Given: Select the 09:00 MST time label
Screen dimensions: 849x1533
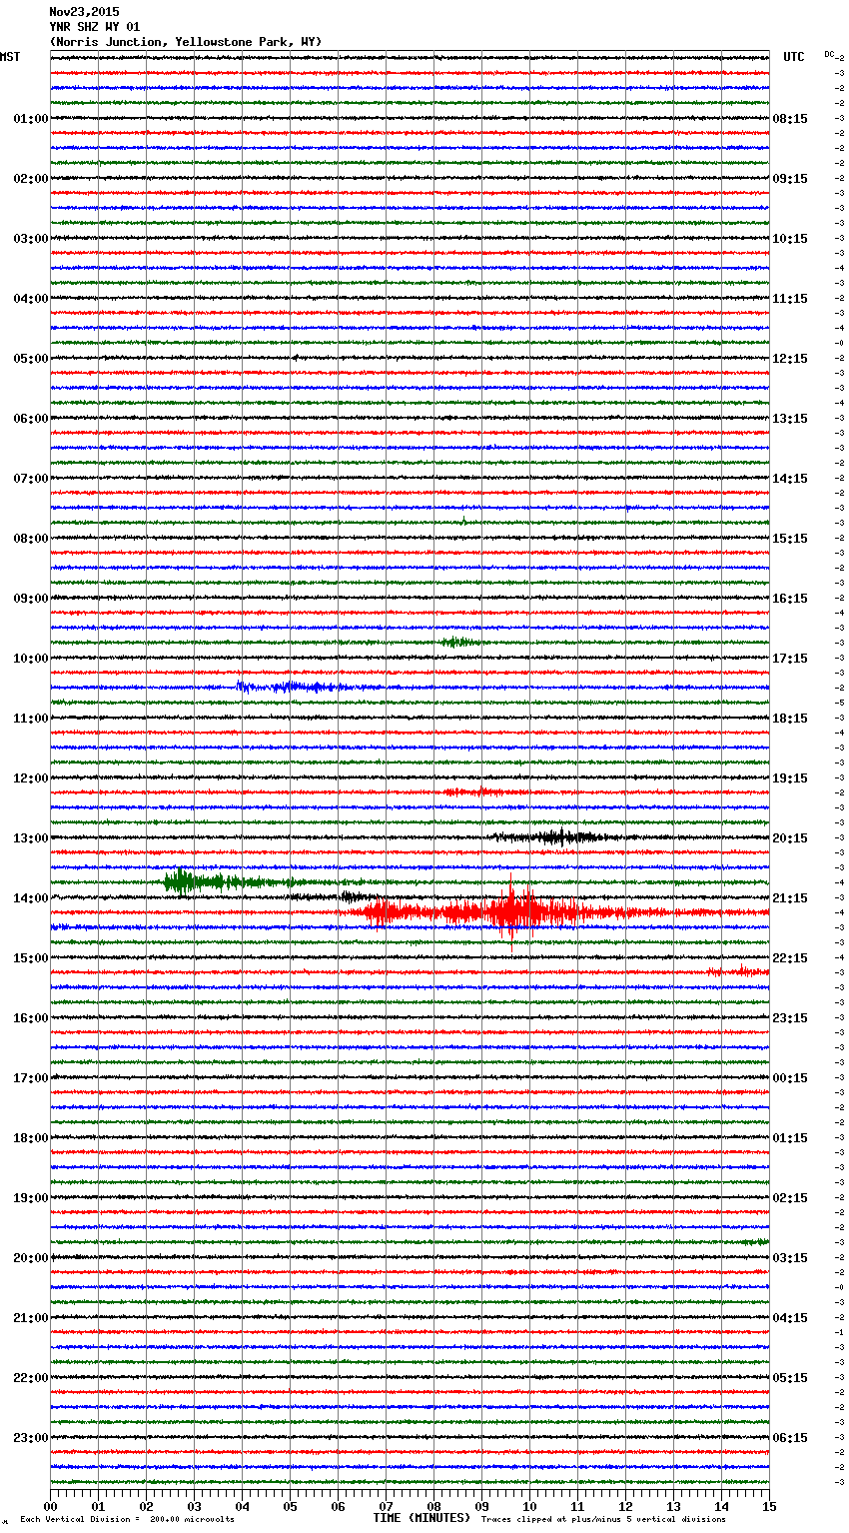Looking at the screenshot, I should pos(30,599).
